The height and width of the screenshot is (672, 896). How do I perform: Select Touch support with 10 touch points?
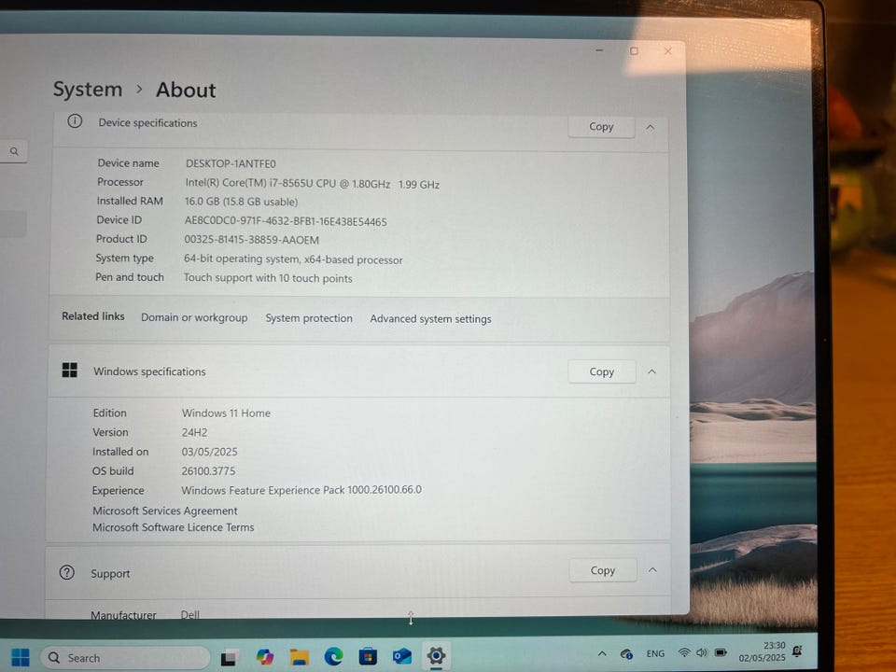coord(268,278)
